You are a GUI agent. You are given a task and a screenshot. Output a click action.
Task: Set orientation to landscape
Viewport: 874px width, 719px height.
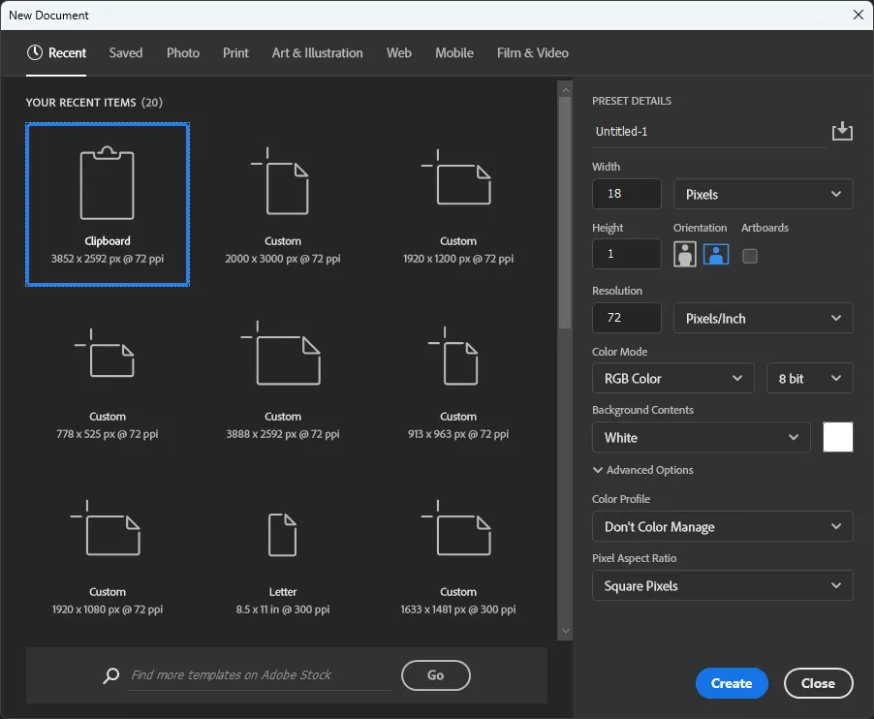(716, 255)
